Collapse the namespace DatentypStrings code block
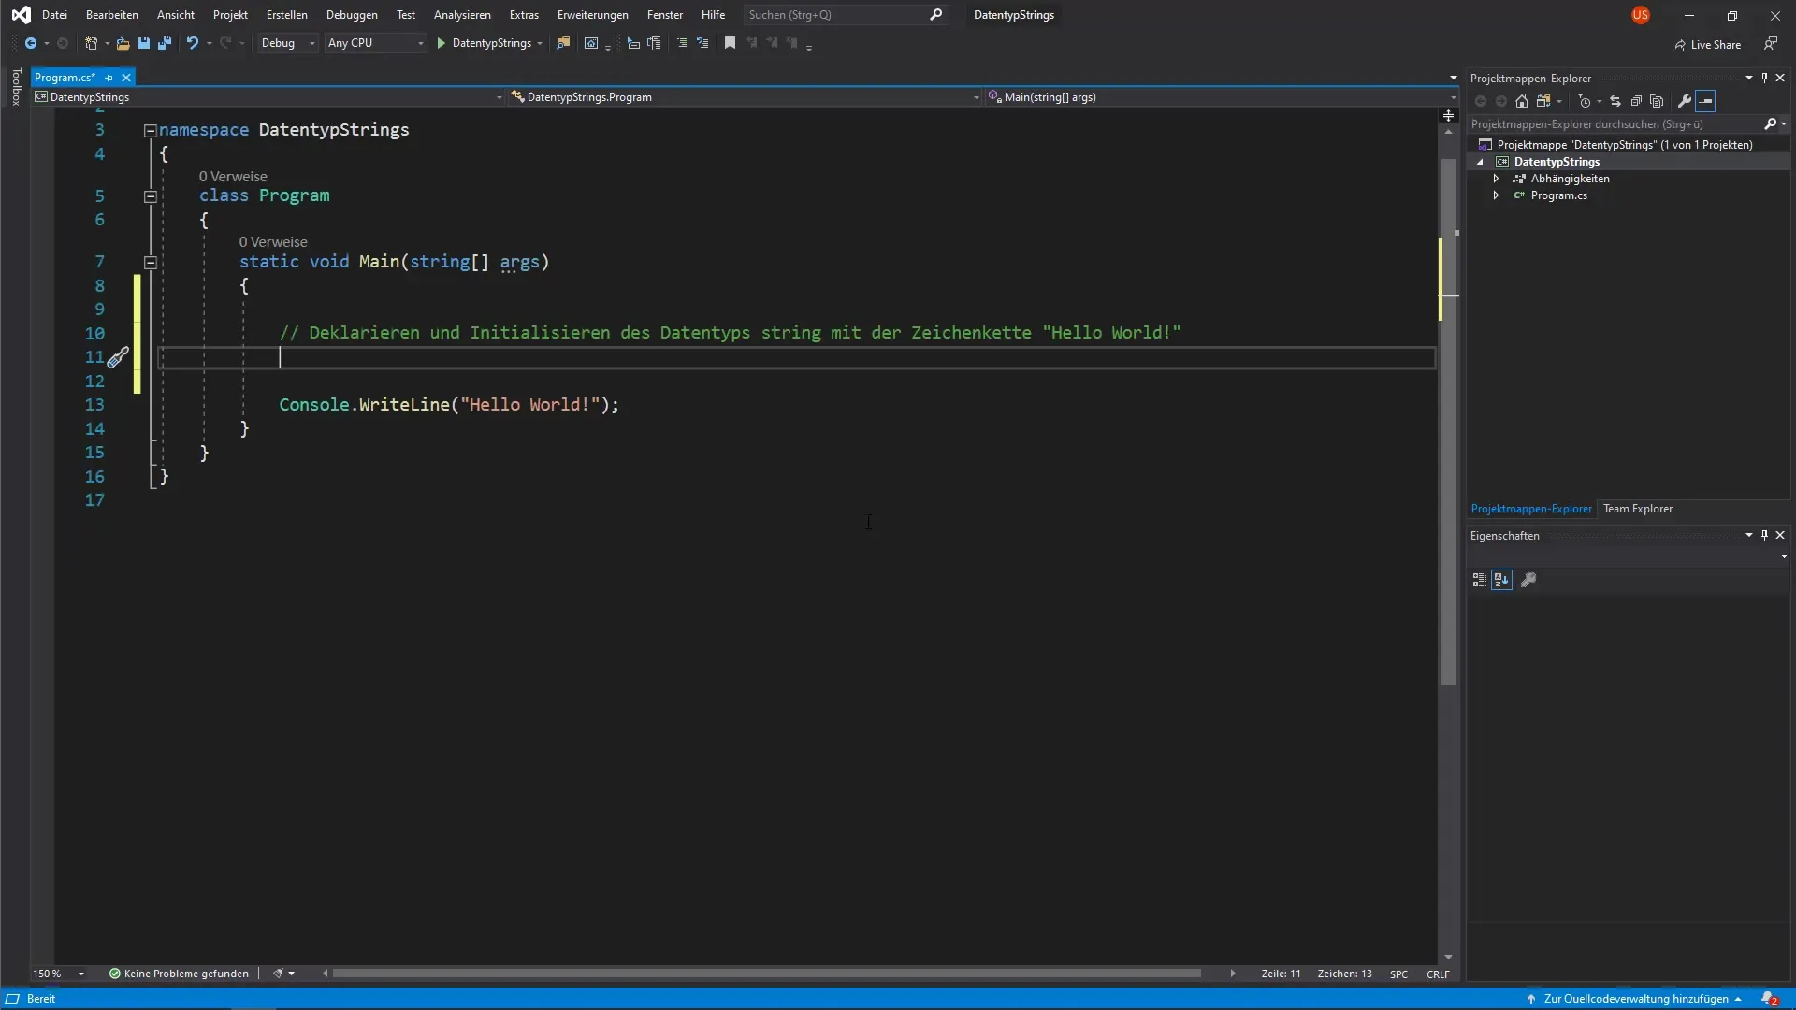Image resolution: width=1796 pixels, height=1010 pixels. (150, 131)
